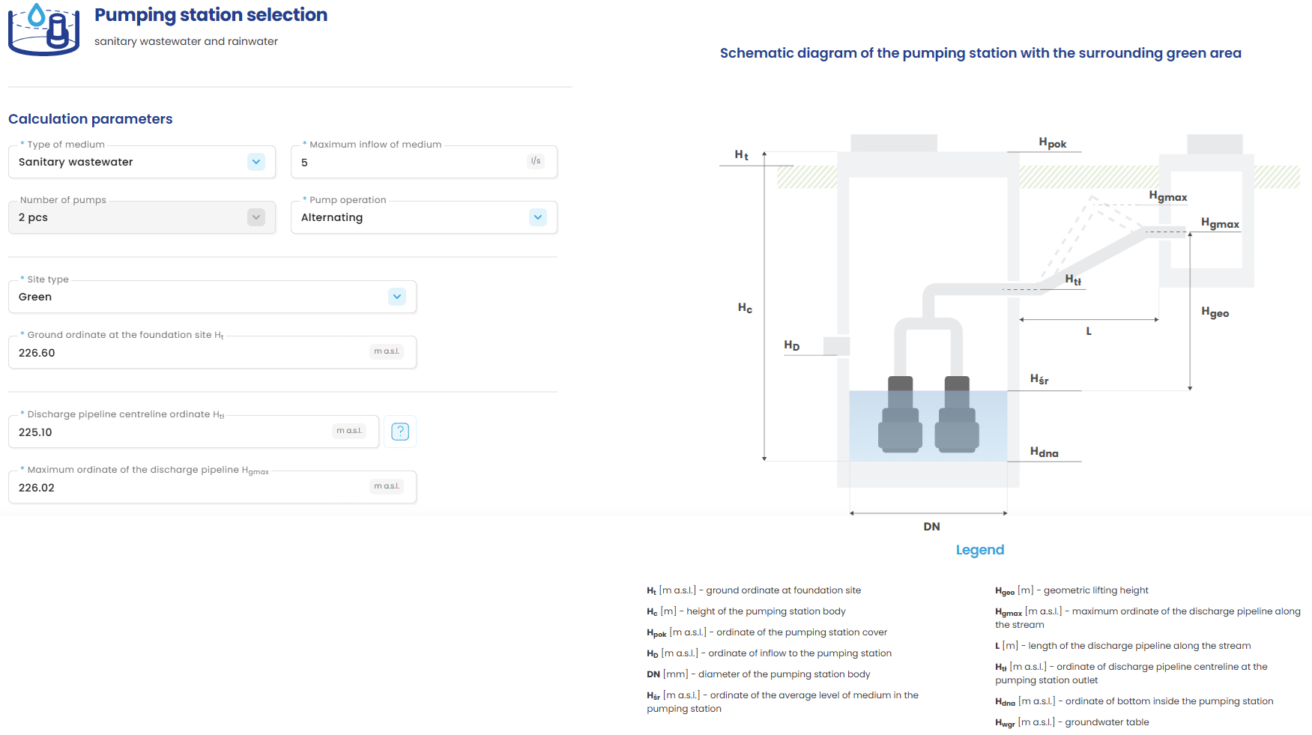Screen dimensions: 1312x735
Task: Select the Sanitary wastewater option label
Action: click(75, 162)
